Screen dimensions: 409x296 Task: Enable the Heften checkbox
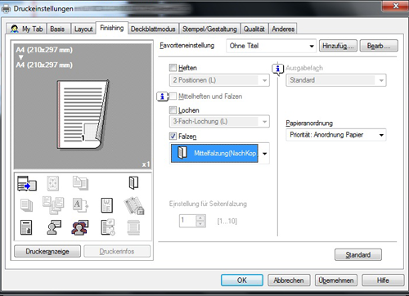pos(173,68)
